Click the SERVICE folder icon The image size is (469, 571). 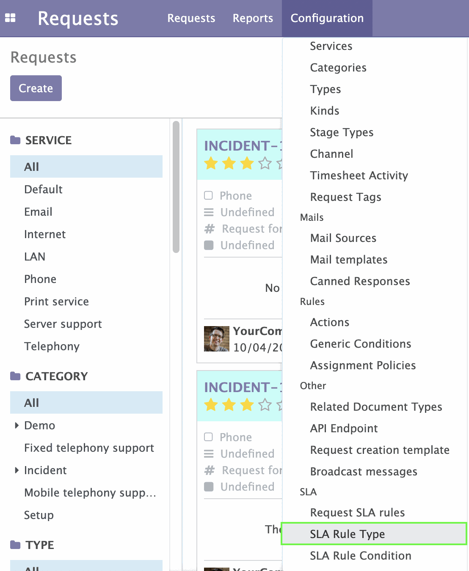pos(15,140)
